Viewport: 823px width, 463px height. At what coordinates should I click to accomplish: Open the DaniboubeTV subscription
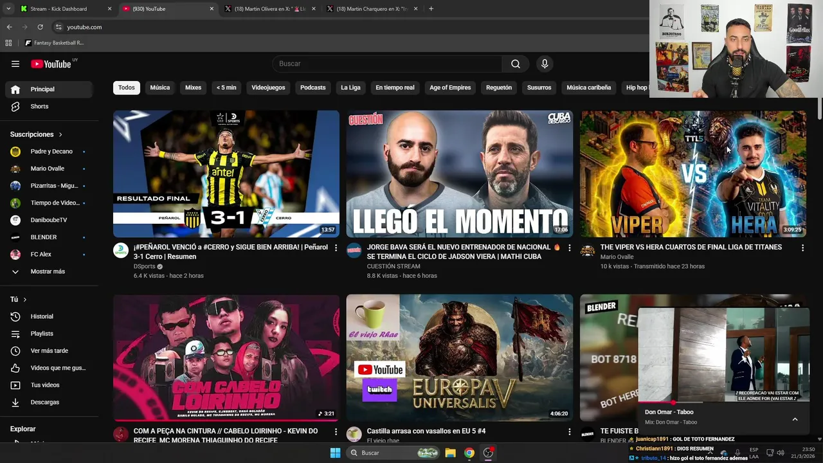49,220
